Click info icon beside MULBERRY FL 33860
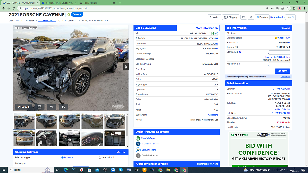Viewport: 308px width, 173px height. [x=289, y=99]
